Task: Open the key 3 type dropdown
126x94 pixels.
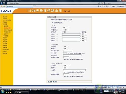Action: [x=84, y=38]
